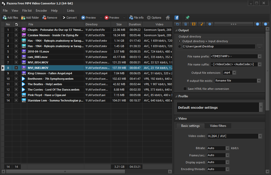Sort the list by the Duration column header
The image size is (271, 175).
(135, 24)
